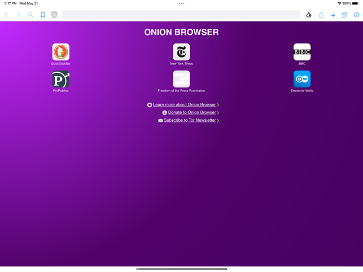
Task: Open settings gear icon
Action: pos(357,15)
